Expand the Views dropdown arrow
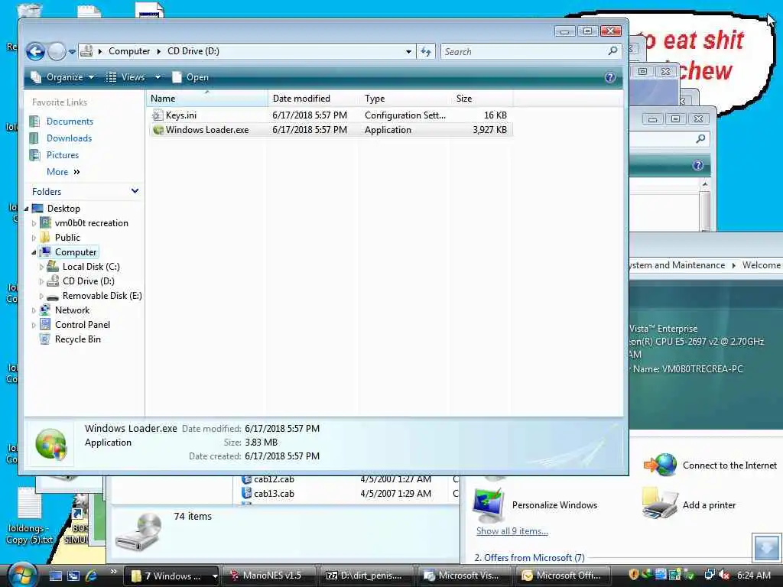This screenshot has width=783, height=587. coord(158,77)
